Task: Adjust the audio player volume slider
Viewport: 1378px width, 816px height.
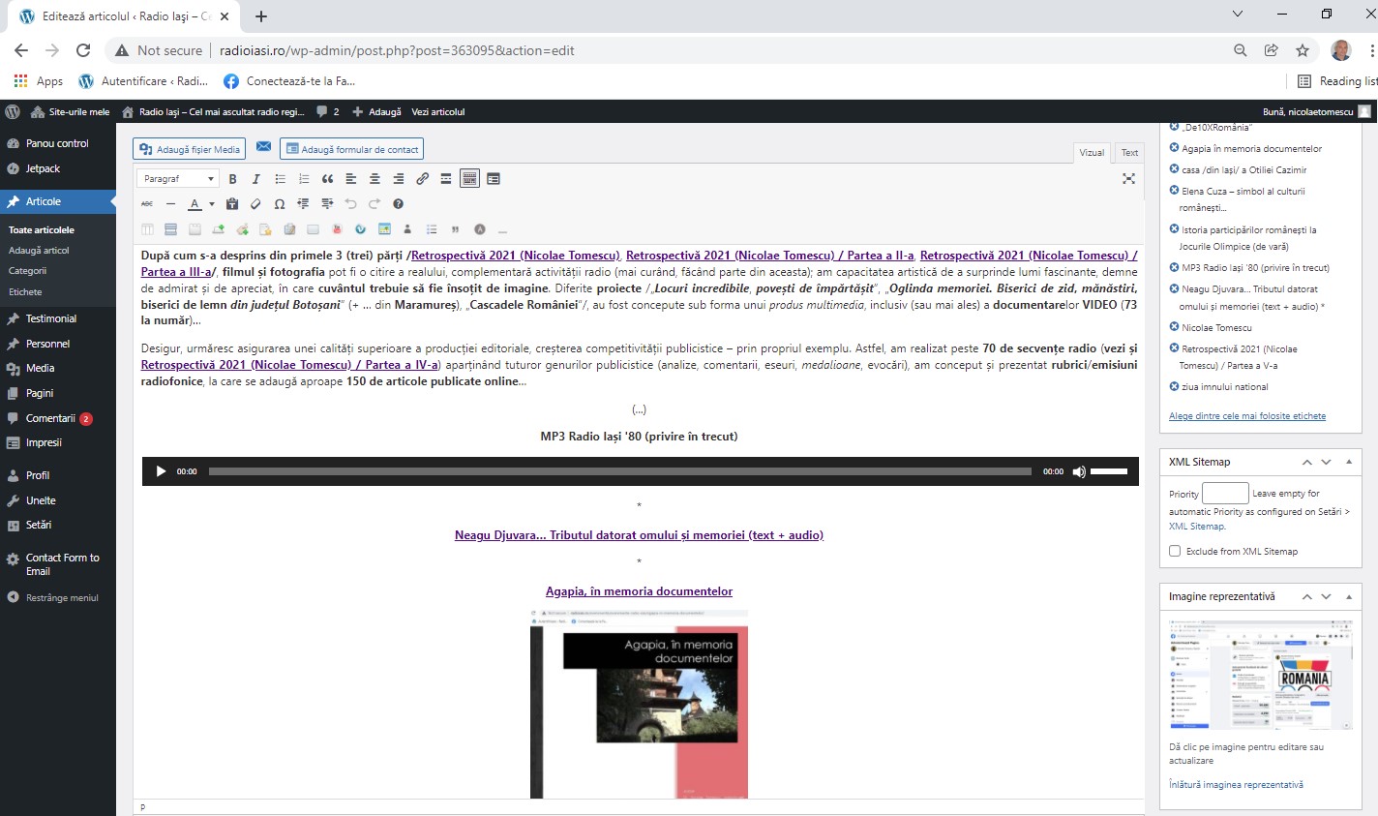Action: (1109, 472)
